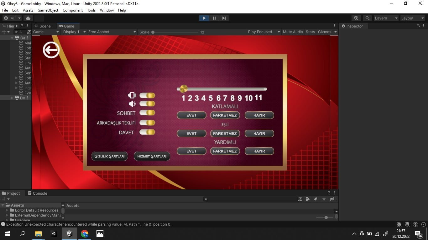Switch to the Scene tab
This screenshot has width=428, height=240.
(43, 26)
